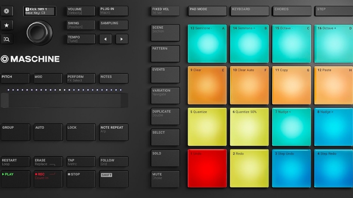Tap blue pad 3 Step Undo
The image size is (353, 198).
click(292, 169)
